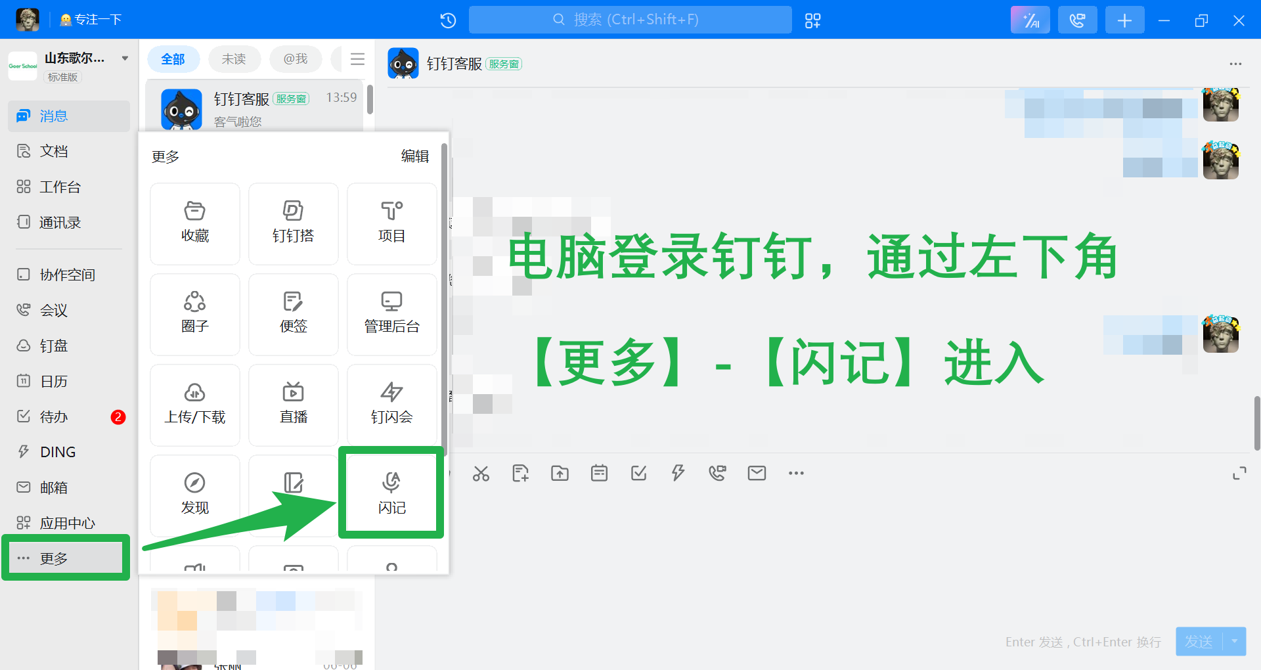Open chat options three-dot menu
Screen dimensions: 1261x670
[1235, 64]
